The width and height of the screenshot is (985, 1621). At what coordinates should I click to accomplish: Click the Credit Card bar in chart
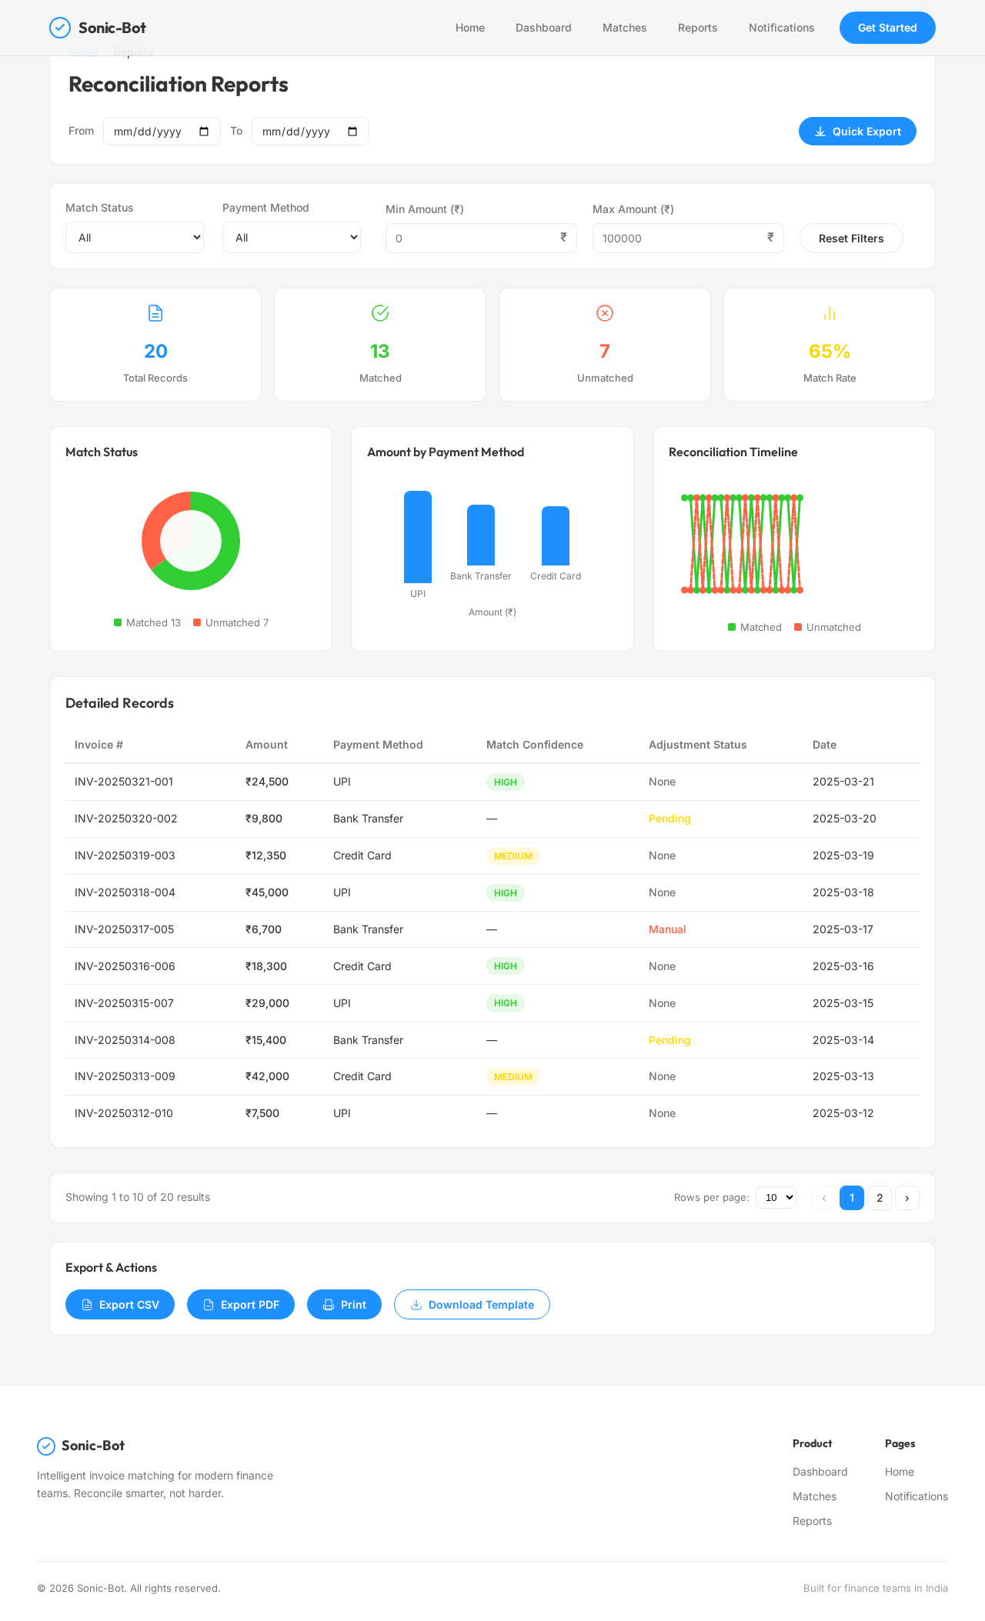pos(556,536)
